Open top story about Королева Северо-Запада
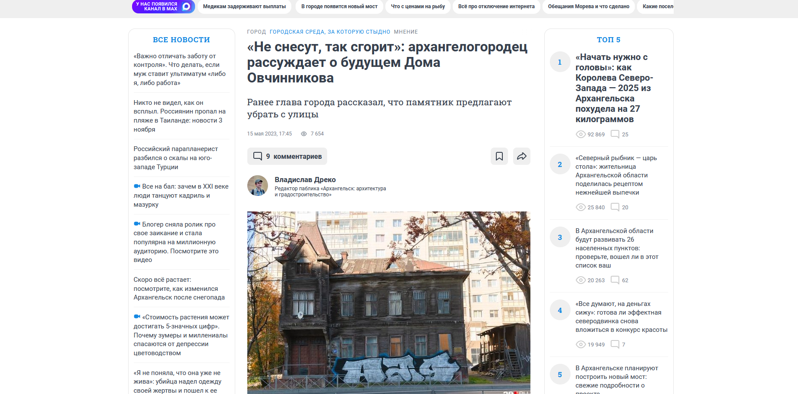 613,88
